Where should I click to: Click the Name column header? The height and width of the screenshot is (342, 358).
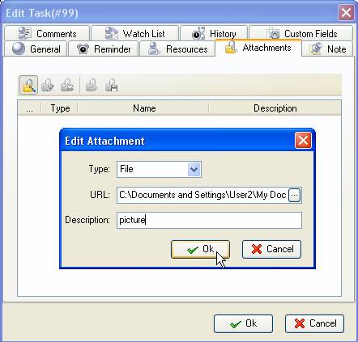click(x=143, y=108)
